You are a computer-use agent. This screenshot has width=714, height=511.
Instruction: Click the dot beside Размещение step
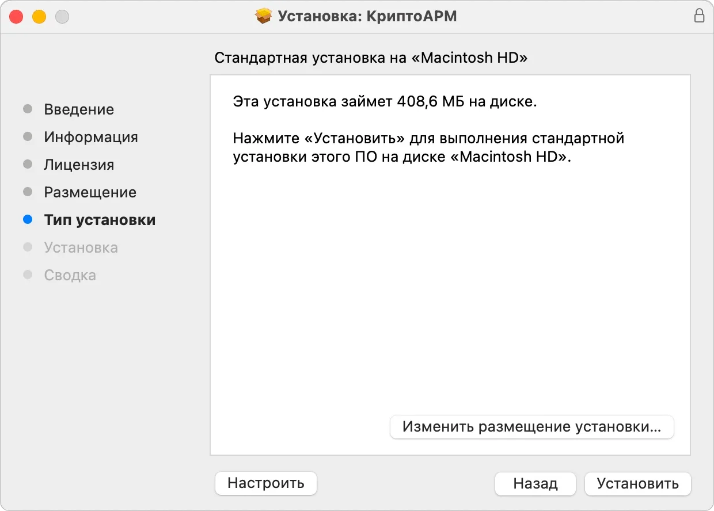(x=28, y=192)
